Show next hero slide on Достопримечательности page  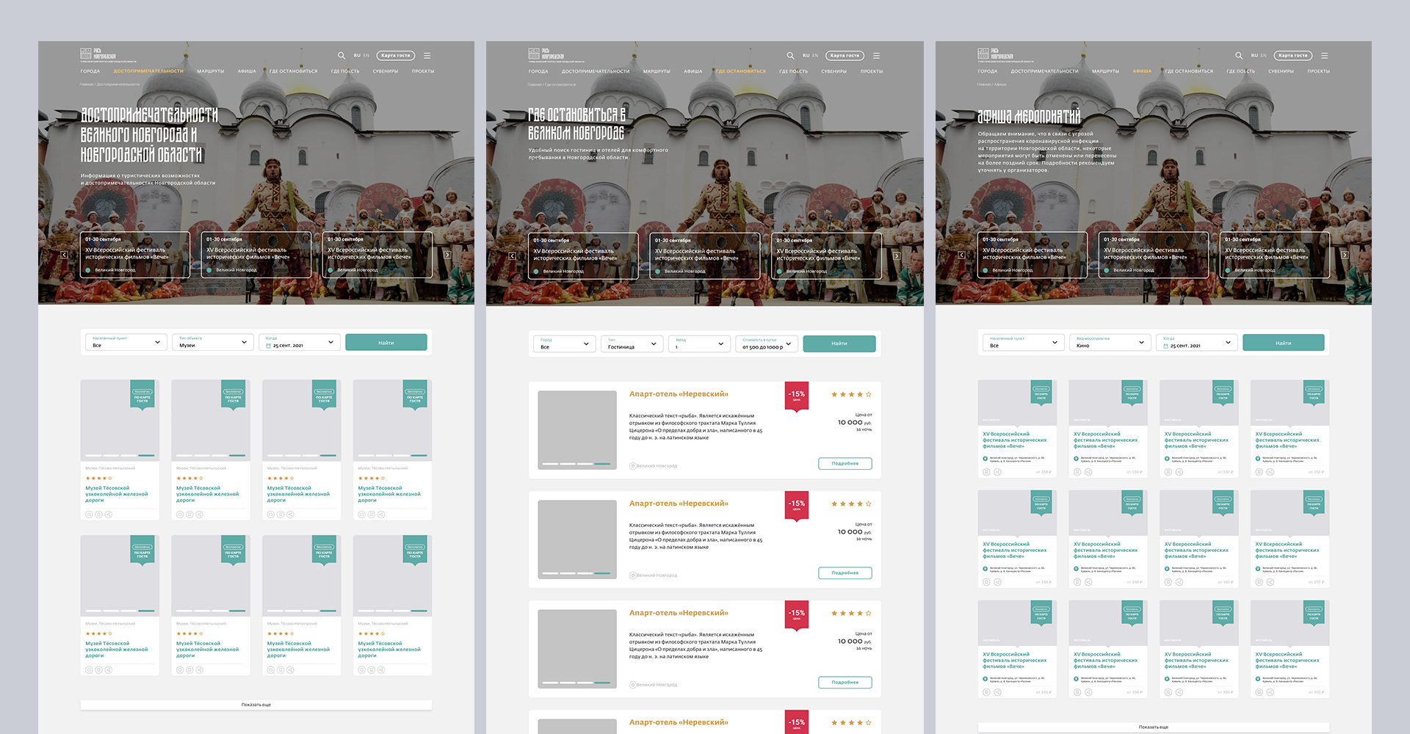pos(447,255)
